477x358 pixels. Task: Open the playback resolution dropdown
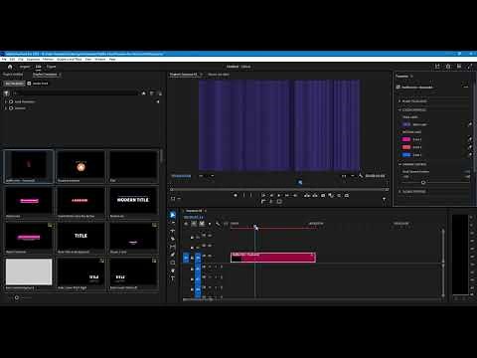tap(348, 176)
